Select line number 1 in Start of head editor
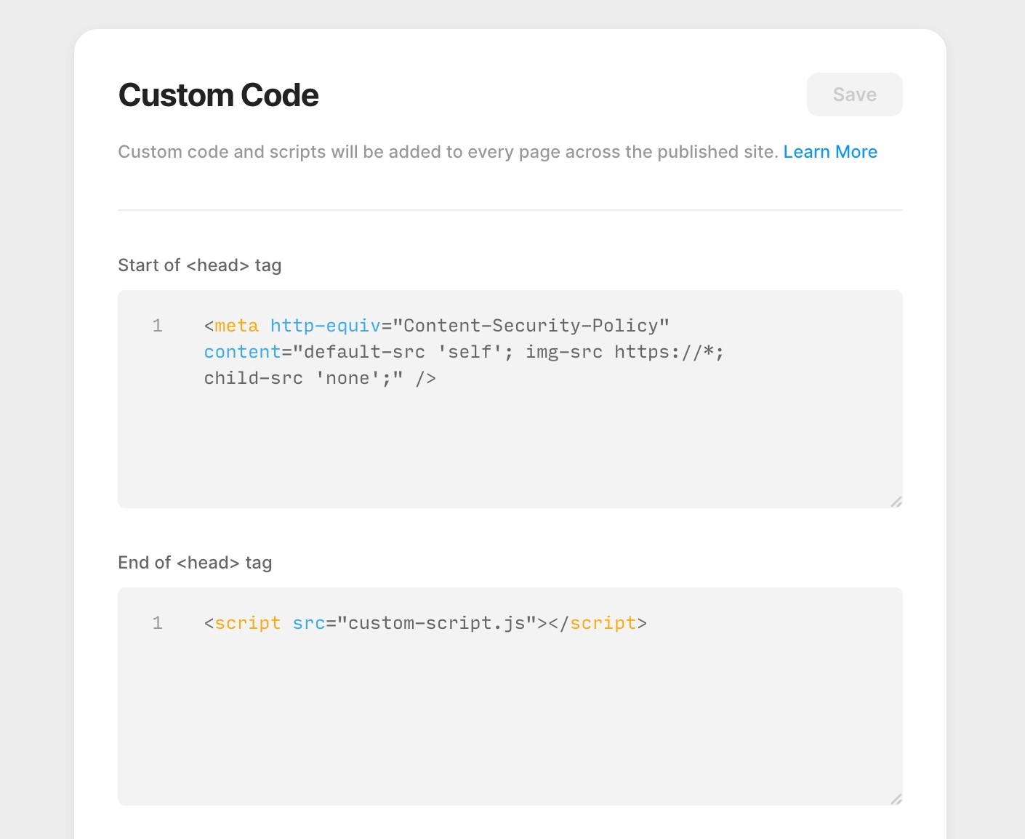1025x839 pixels. 157,326
